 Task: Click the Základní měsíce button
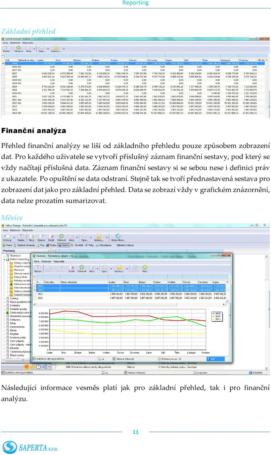[x=125, y=245]
